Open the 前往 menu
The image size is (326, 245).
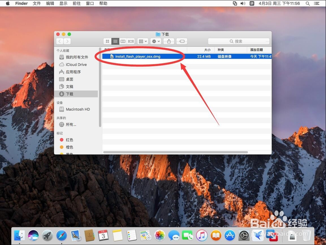[x=77, y=3]
